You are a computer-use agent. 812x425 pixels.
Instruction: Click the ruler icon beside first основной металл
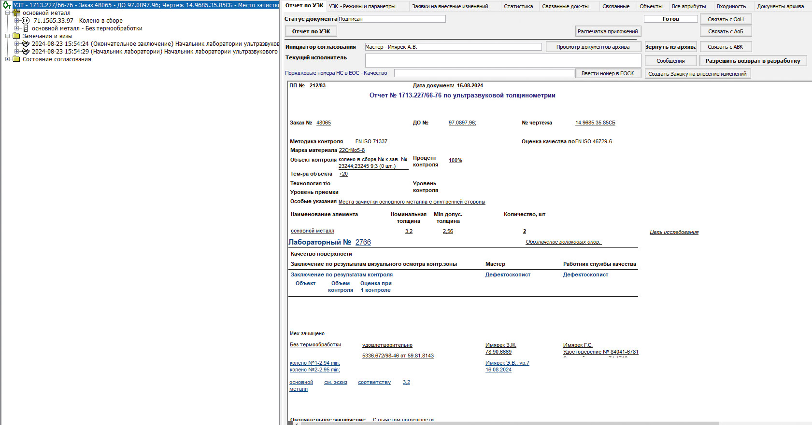coord(16,13)
